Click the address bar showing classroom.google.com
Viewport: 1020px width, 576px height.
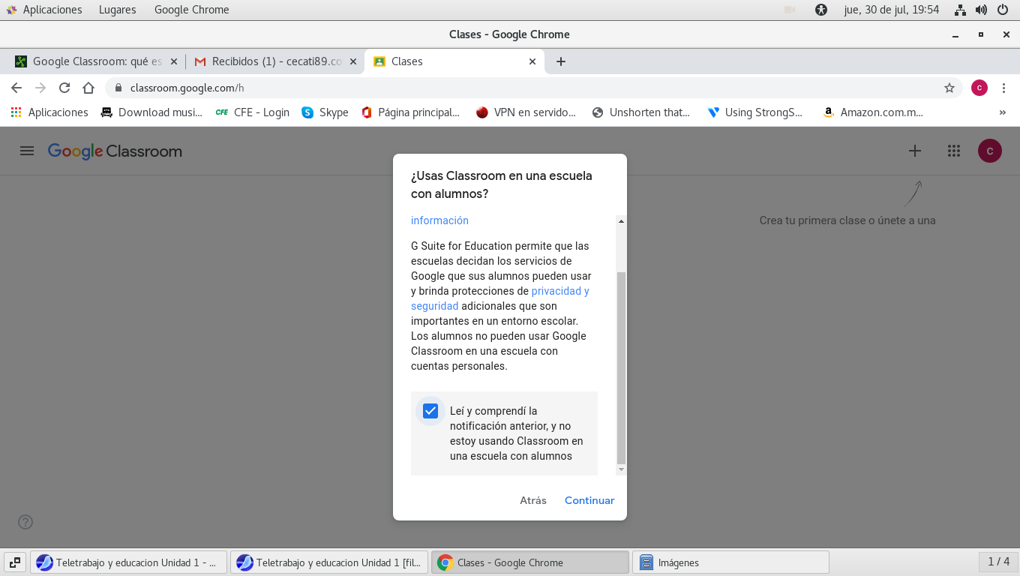click(x=525, y=88)
